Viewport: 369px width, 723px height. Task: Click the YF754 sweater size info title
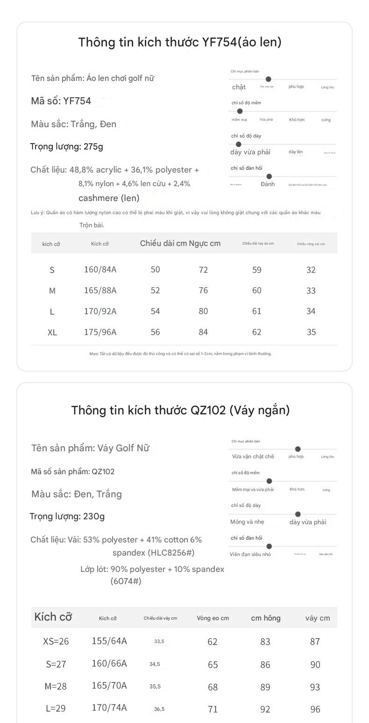(180, 42)
